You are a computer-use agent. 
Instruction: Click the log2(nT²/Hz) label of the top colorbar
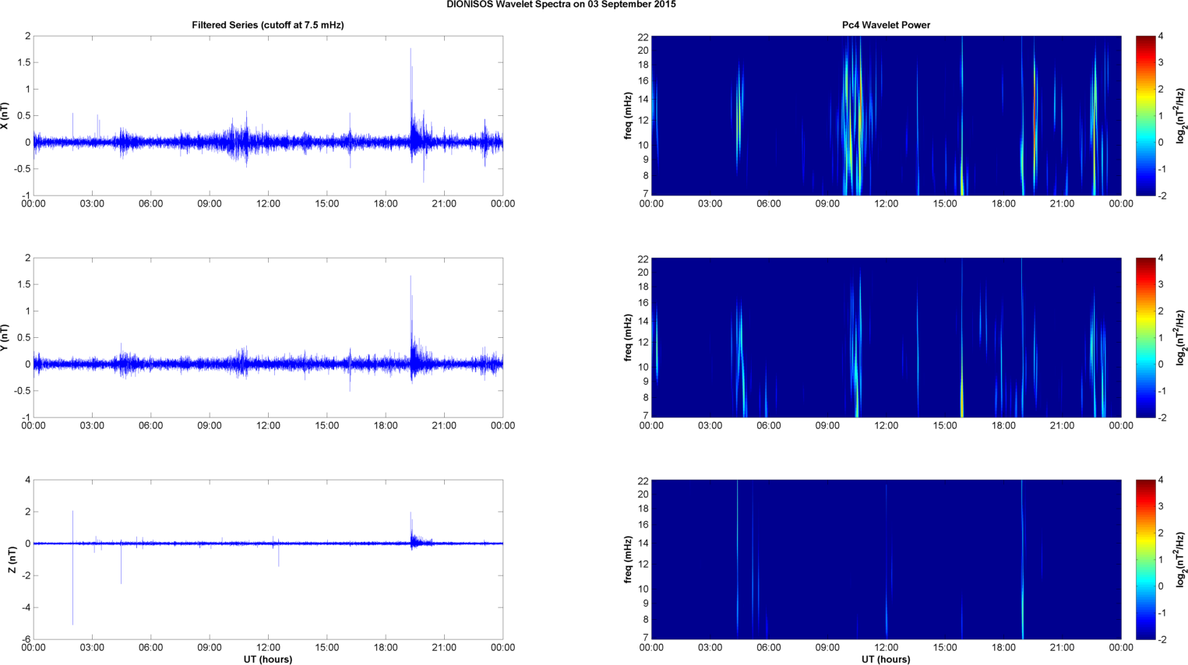click(1181, 116)
